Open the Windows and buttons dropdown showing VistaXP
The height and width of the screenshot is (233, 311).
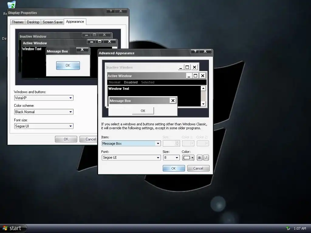[44, 98]
